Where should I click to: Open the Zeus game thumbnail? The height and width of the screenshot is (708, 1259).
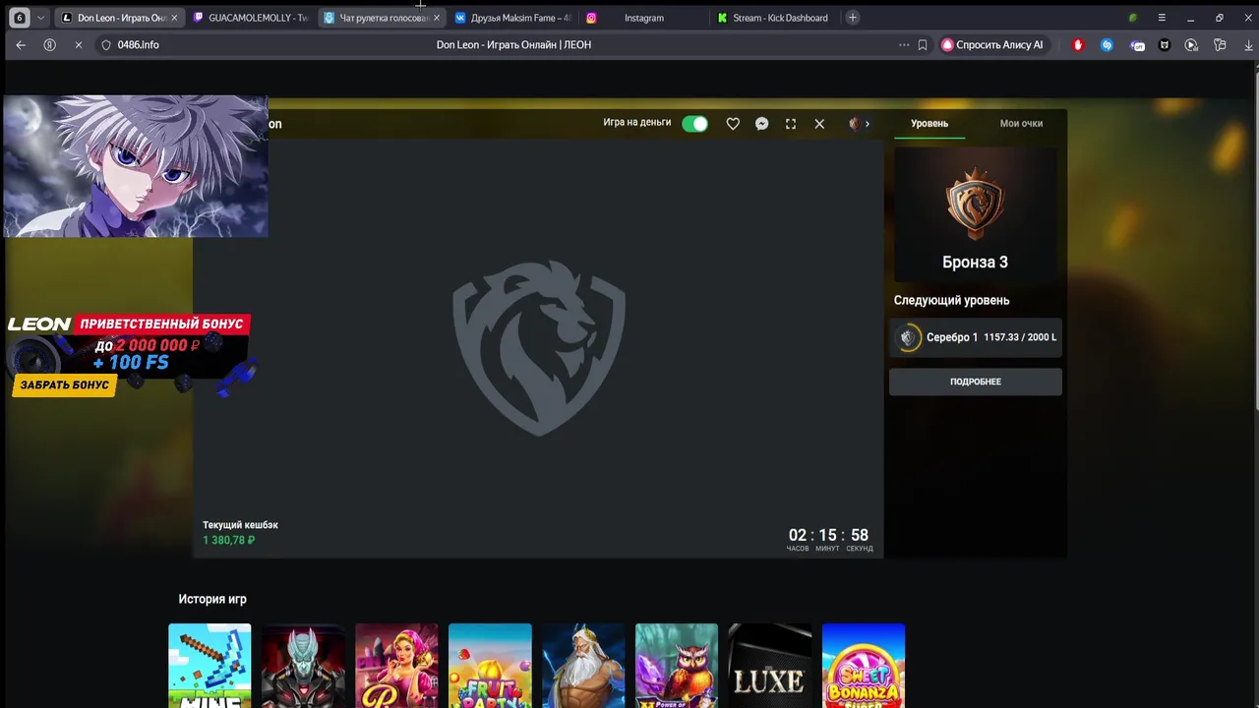pos(583,666)
